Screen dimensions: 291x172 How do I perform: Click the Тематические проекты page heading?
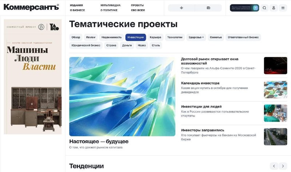123,24
